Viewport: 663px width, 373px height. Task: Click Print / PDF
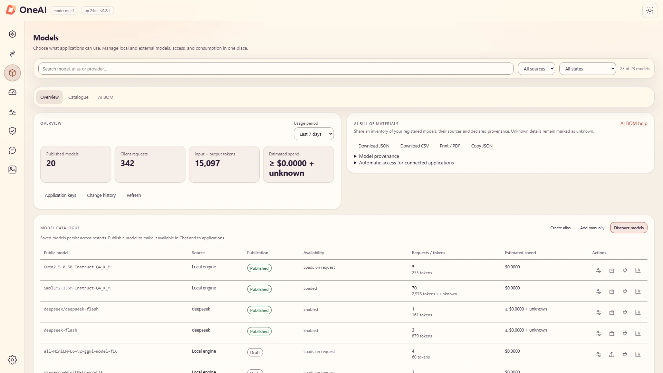(x=450, y=146)
